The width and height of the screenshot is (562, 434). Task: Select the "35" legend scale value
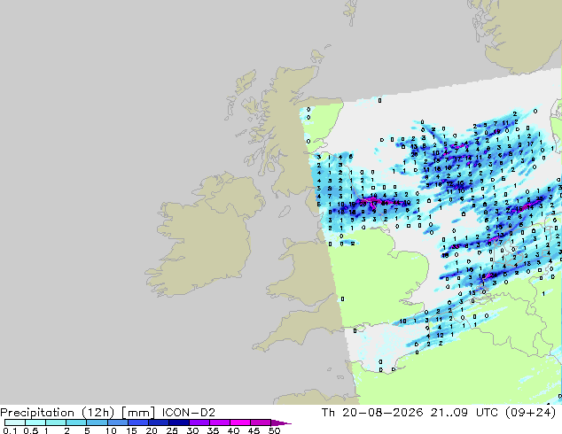click(x=213, y=430)
